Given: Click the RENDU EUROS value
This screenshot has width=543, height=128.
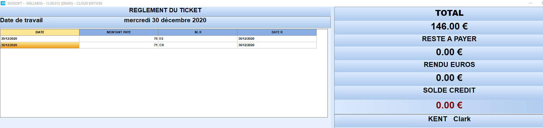Looking at the screenshot, I should [449, 78].
